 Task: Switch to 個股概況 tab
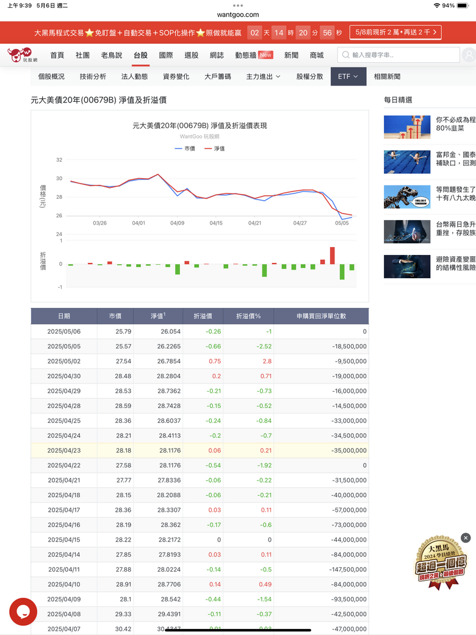pyautogui.click(x=51, y=76)
